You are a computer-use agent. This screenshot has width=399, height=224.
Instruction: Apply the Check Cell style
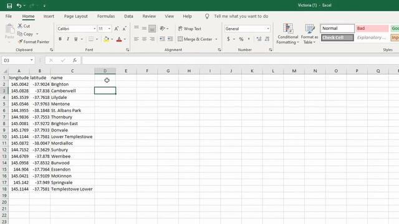337,37
